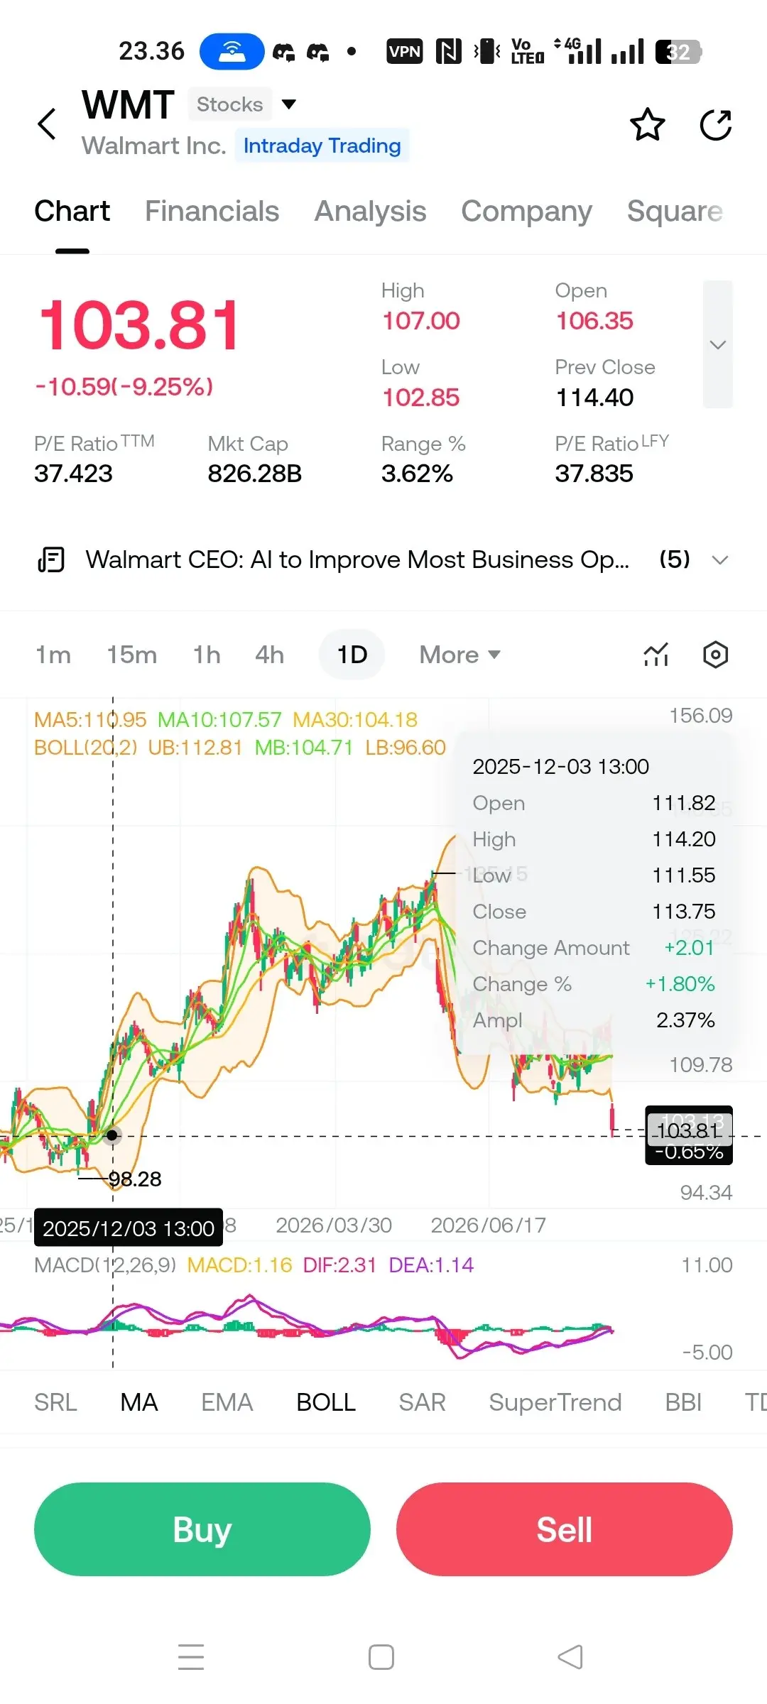Tap the MA10:107.57 value
The image size is (767, 1704).
click(x=219, y=719)
